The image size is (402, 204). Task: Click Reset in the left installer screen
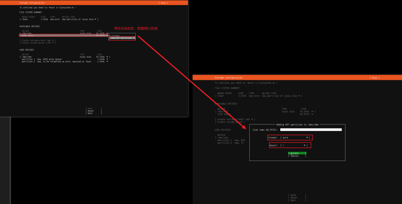point(93,111)
